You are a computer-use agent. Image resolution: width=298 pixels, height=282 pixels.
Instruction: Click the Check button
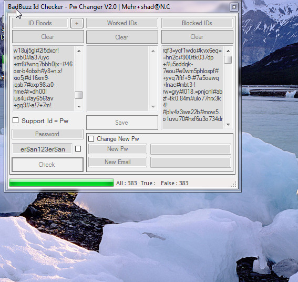pyautogui.click(x=47, y=164)
